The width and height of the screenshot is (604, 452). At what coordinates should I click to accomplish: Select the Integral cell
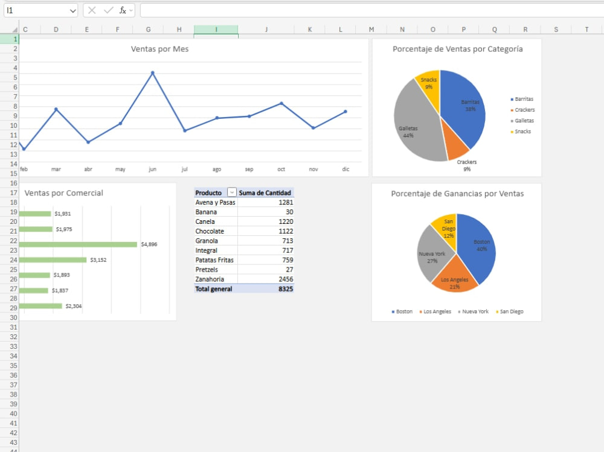(x=216, y=250)
